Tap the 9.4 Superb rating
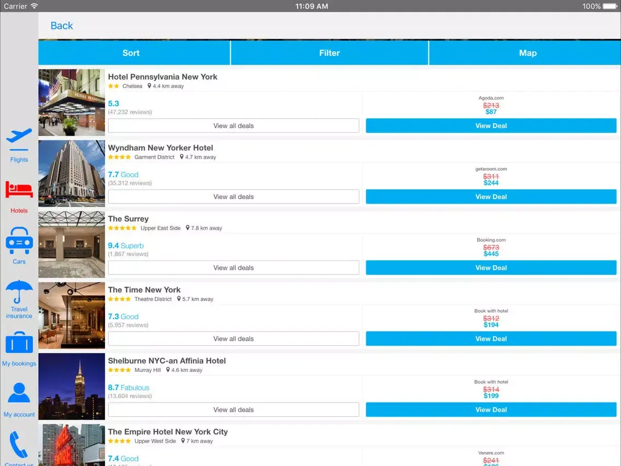Viewport: 621px width, 466px height. pos(126,246)
